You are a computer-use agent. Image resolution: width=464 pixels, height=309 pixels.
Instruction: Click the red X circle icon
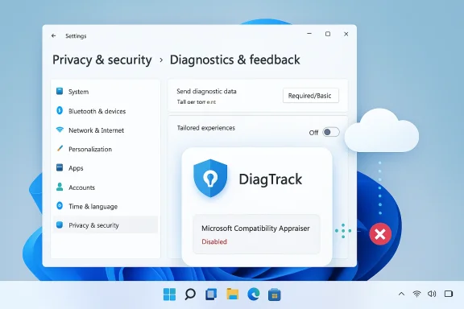coord(380,234)
